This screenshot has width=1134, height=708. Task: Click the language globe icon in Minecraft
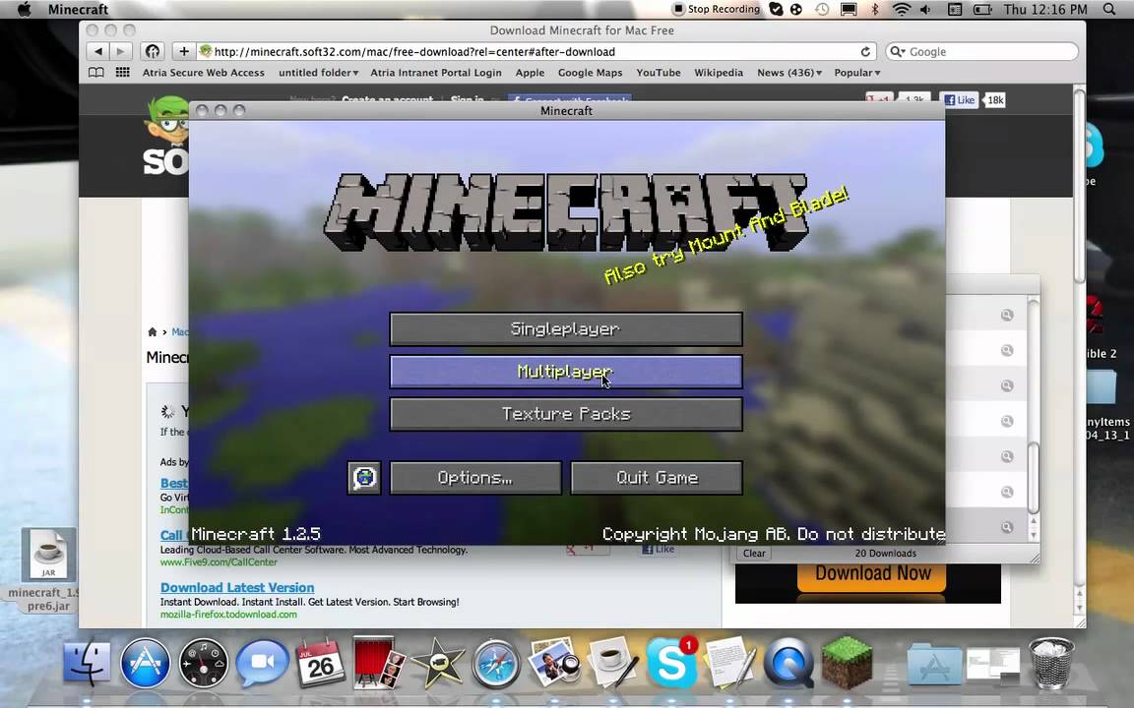[364, 478]
